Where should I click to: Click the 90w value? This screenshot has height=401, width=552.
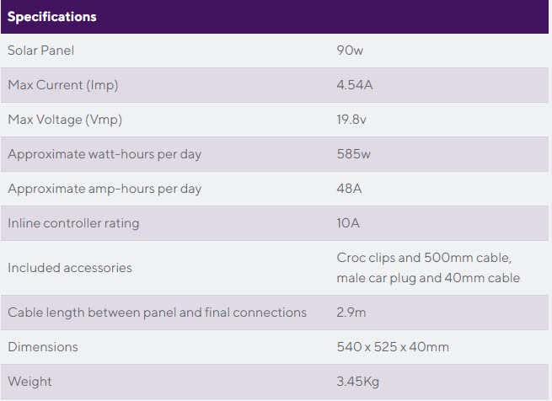point(350,51)
